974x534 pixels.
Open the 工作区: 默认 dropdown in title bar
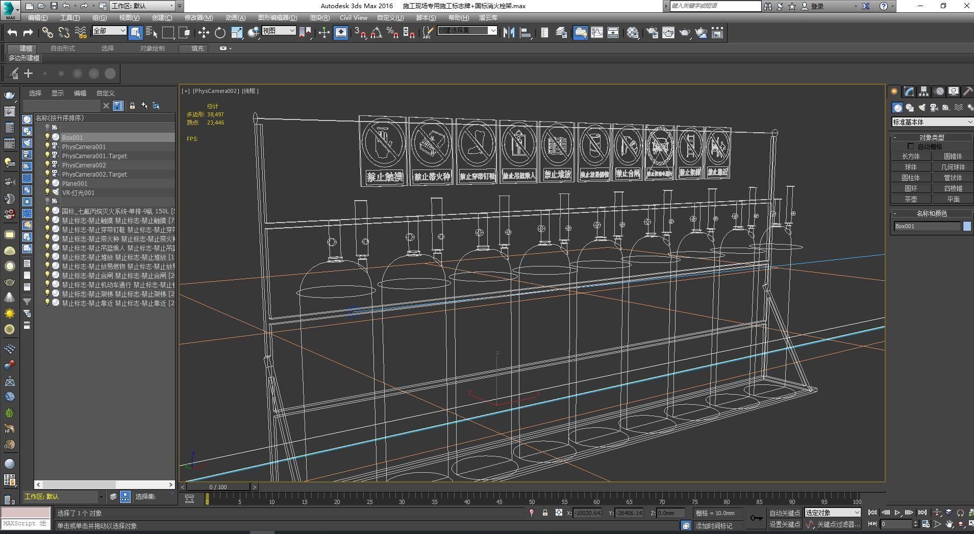click(146, 6)
